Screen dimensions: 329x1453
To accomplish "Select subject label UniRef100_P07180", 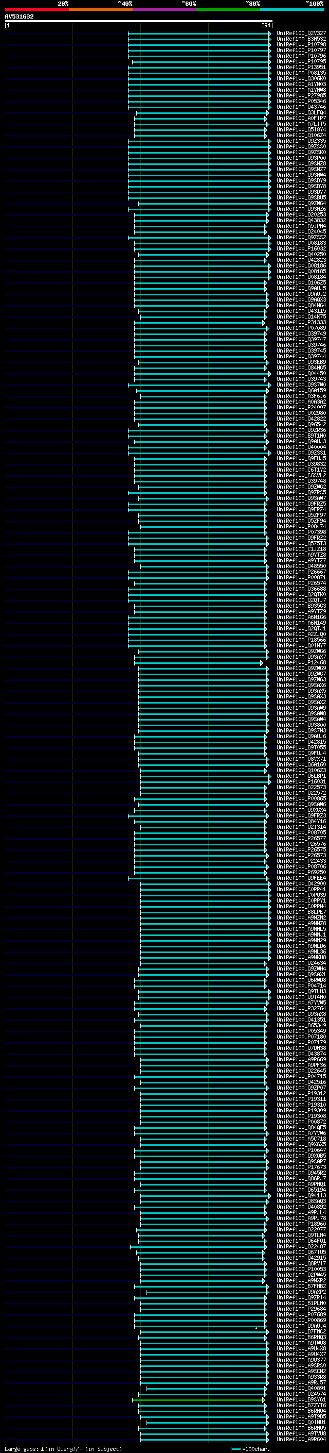I will pyautogui.click(x=301, y=1037).
